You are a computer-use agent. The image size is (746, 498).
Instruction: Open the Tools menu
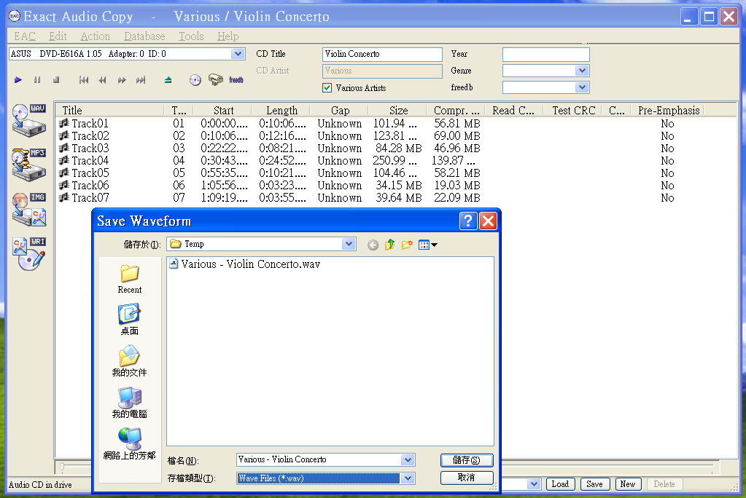(191, 36)
